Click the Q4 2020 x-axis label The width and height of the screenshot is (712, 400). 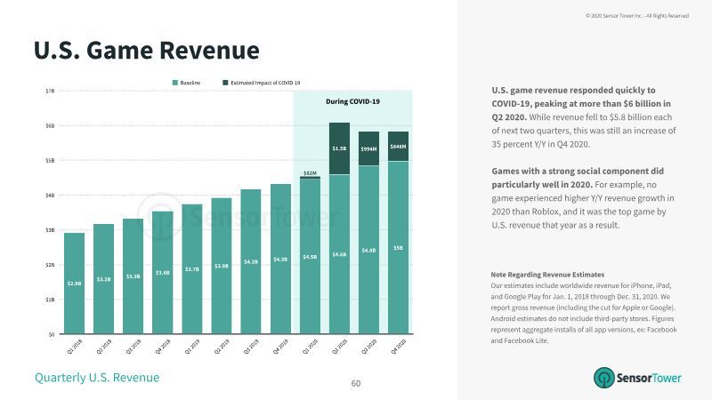point(399,347)
